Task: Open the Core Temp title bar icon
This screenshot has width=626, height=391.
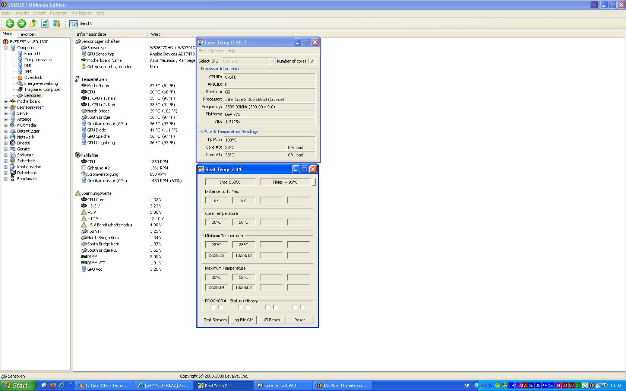Action: (200, 42)
